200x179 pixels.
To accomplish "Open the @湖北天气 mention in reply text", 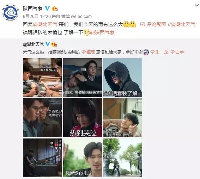I will 45,24.
